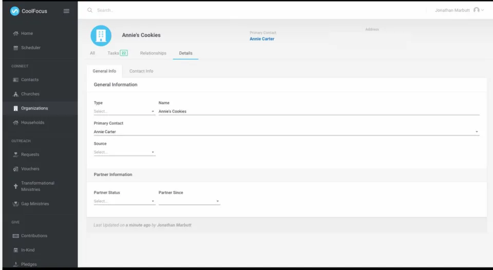Switch to the Contact Info tab
This screenshot has height=270, width=493.
141,71
